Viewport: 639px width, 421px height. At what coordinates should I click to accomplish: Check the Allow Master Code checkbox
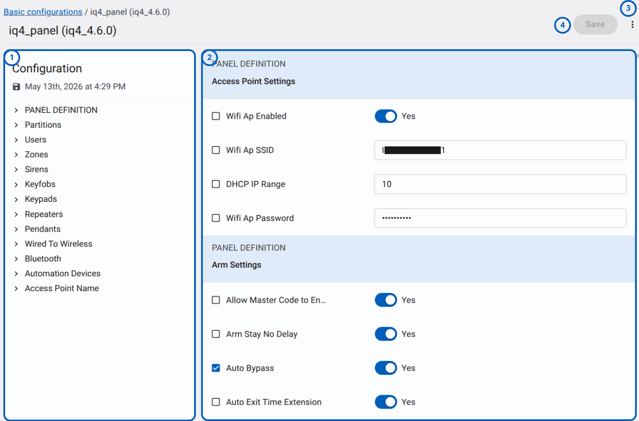click(x=216, y=300)
